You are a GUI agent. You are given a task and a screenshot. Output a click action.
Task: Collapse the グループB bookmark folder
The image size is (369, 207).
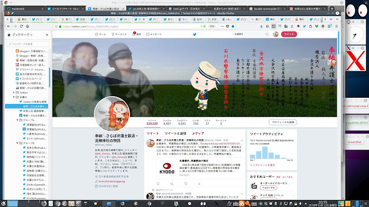17,143
